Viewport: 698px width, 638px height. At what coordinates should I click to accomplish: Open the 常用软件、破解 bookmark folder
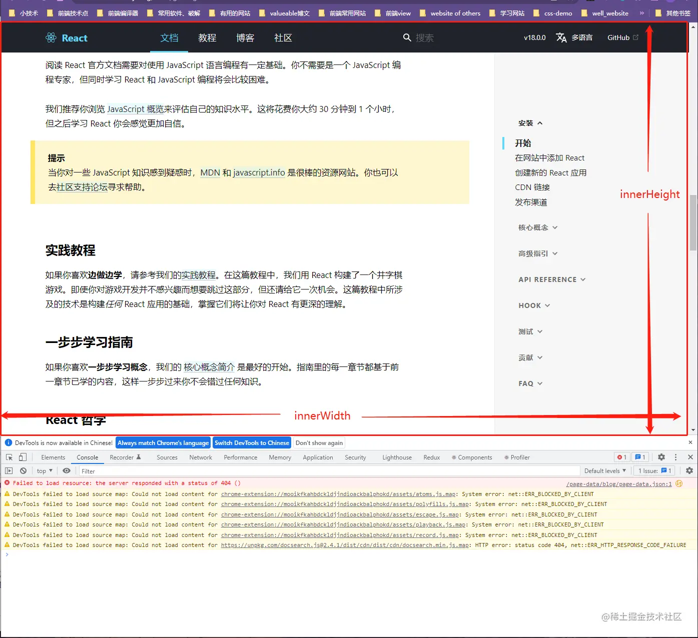point(173,13)
